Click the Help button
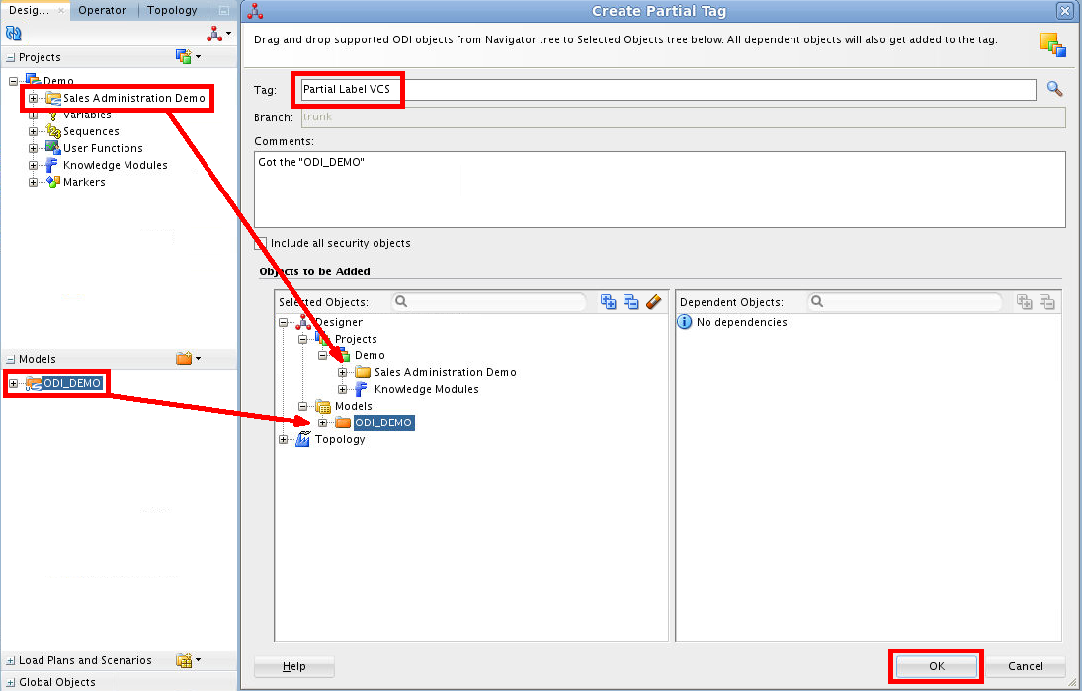 click(x=293, y=666)
